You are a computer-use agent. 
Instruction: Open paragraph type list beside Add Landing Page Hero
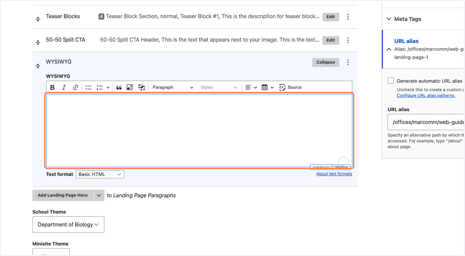pos(99,195)
